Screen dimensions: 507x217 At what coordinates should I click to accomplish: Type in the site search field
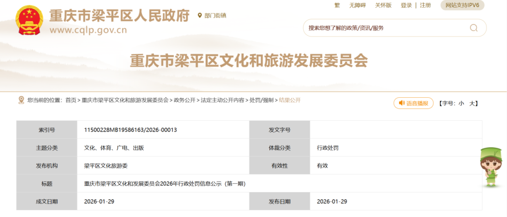[x=385, y=28]
